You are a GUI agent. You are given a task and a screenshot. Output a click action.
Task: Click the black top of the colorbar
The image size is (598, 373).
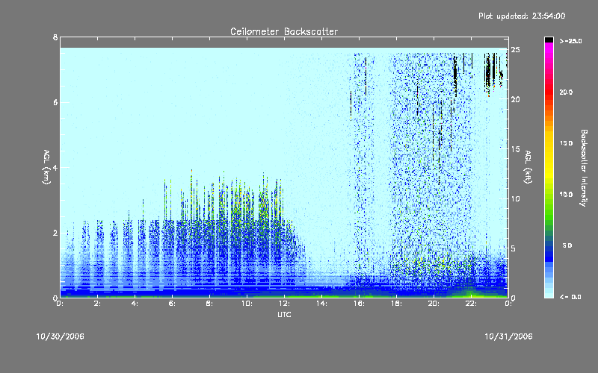click(549, 40)
